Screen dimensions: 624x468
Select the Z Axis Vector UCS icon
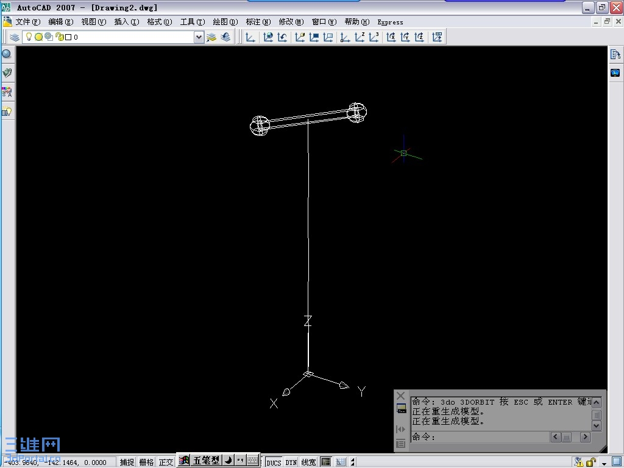[360, 37]
